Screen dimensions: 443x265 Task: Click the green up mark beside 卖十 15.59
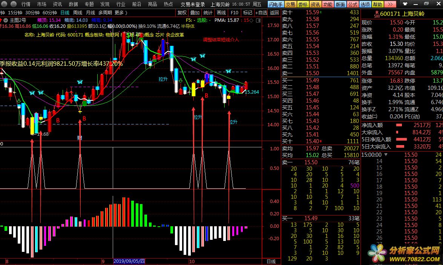(320, 12)
